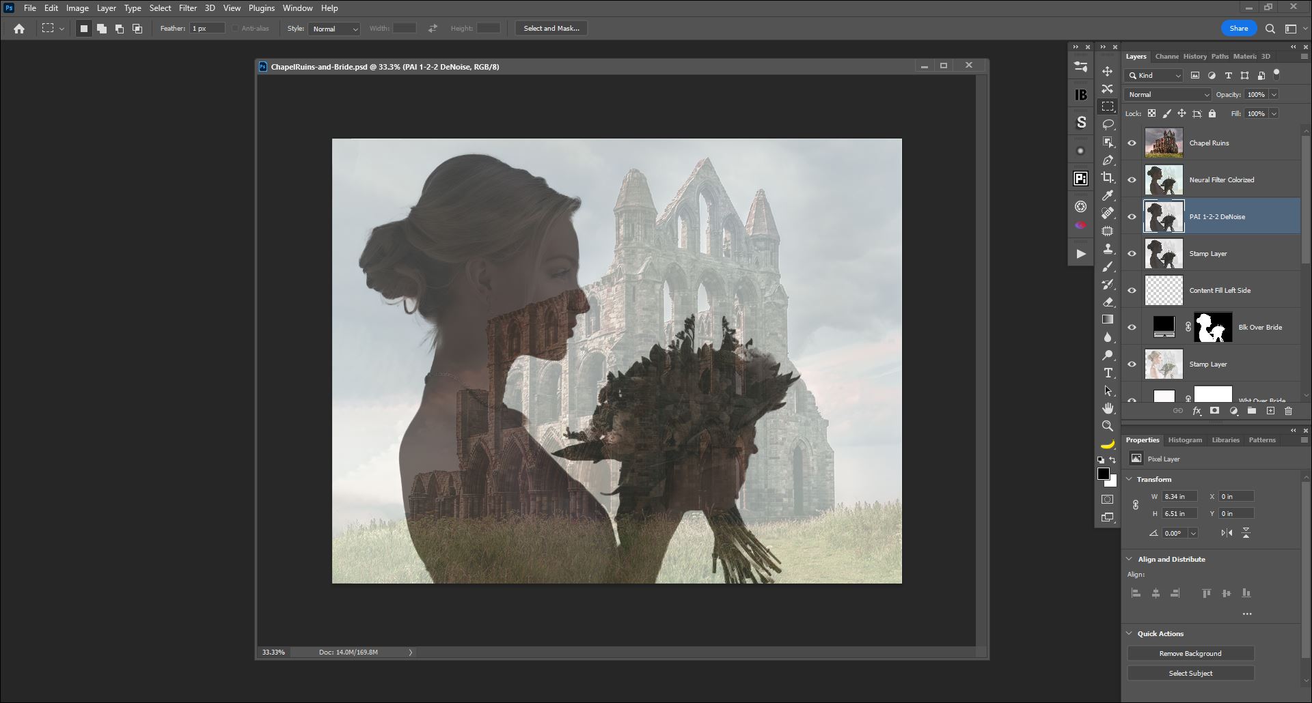Click the Share button
Screen dimensions: 1312x703
tap(1238, 28)
